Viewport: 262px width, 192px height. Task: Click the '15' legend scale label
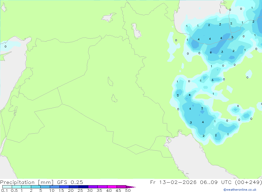pos(61,190)
